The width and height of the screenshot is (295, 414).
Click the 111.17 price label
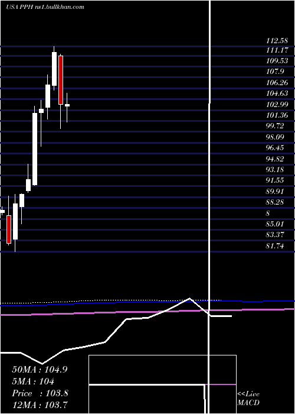point(277,50)
